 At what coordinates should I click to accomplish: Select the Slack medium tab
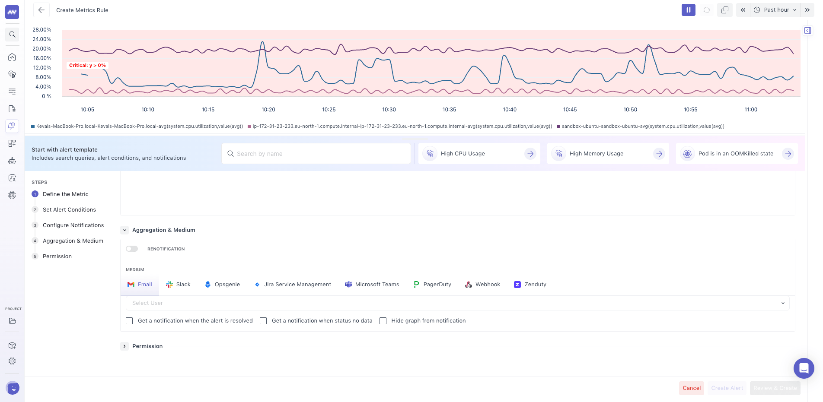click(x=178, y=285)
